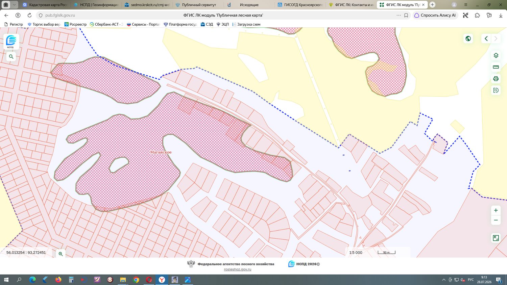Activate the ruler measurement tool
This screenshot has width=507, height=285.
496,67
